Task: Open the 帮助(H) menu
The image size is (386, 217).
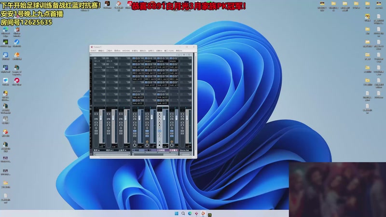Action: point(179,51)
